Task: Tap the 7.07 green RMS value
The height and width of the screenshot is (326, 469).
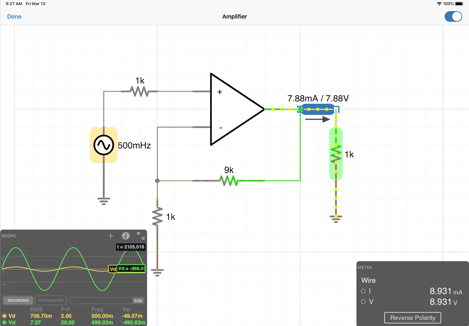Action: [x=36, y=322]
